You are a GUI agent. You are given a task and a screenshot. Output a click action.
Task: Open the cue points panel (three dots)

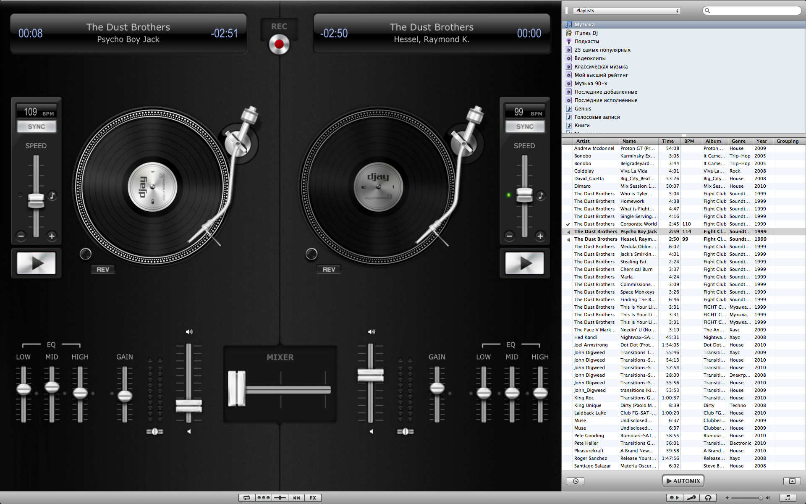(x=263, y=498)
